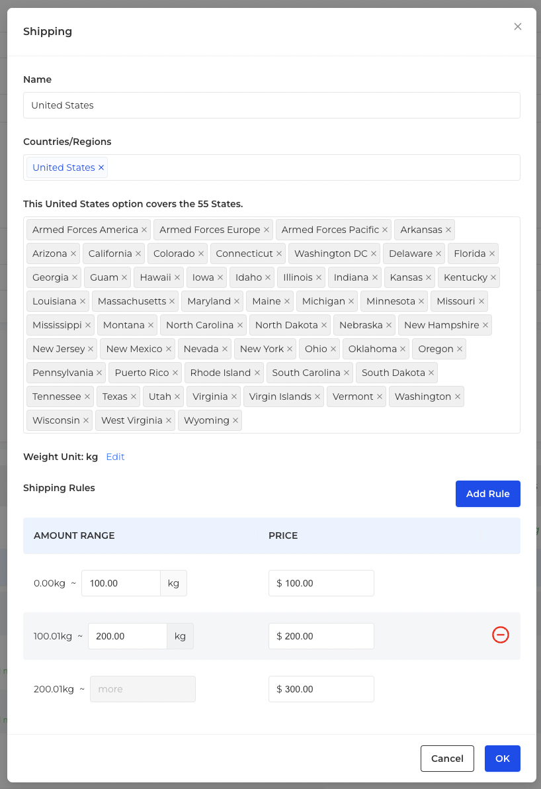This screenshot has width=541, height=789.
Task: Remove New Hampshire state tag
Action: (485, 325)
